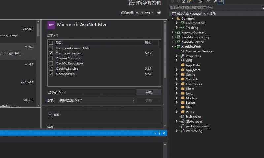This screenshot has height=158, width=264.
Task: Uncheck the Common\Tracking project checkbox
Action: coord(51,53)
